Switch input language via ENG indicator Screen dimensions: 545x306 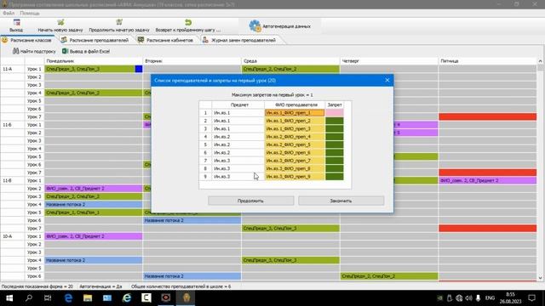(x=490, y=298)
